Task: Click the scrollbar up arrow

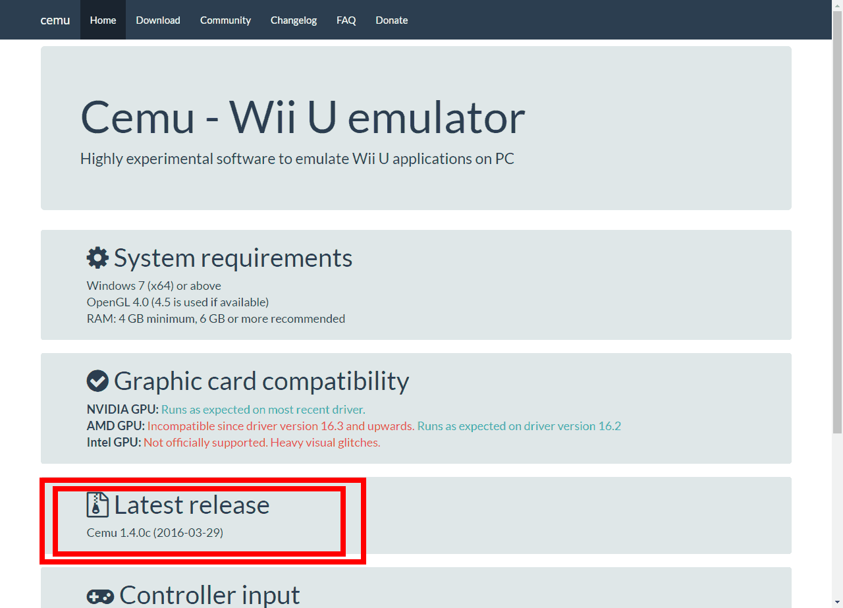Action: (837, 5)
